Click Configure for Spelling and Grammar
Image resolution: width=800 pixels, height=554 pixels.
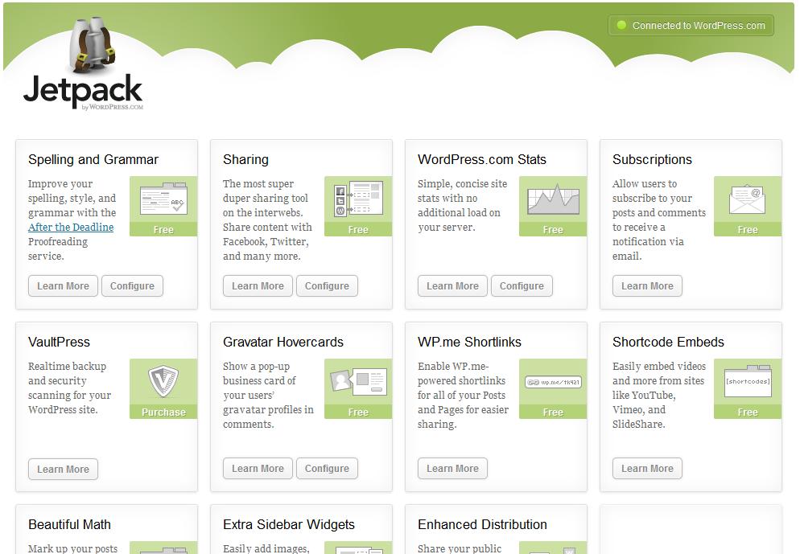point(132,286)
